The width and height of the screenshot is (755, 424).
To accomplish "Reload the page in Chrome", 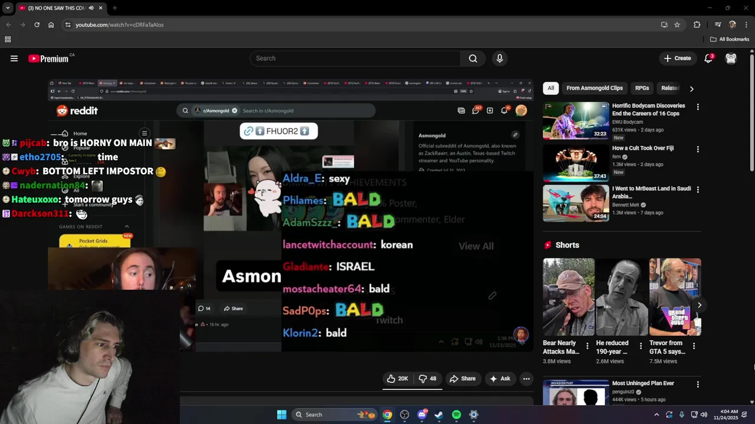I will 37,25.
